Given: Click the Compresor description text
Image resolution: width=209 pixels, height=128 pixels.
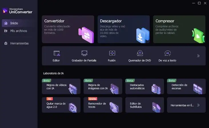Looking at the screenshot, I should point(167,30).
